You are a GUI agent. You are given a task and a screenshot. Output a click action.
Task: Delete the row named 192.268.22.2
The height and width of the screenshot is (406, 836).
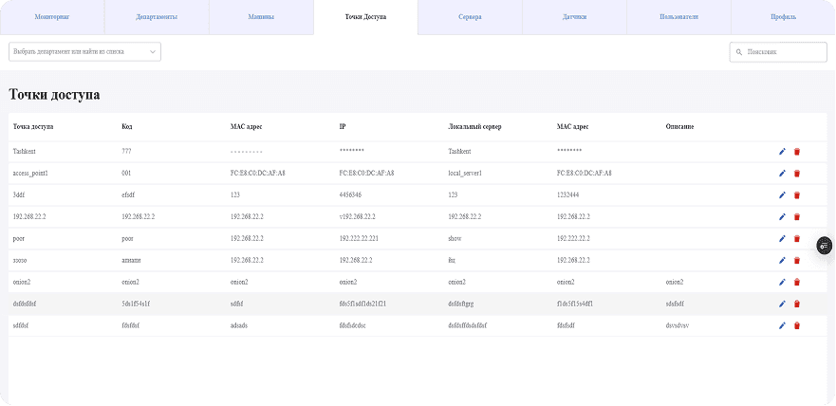coord(797,217)
